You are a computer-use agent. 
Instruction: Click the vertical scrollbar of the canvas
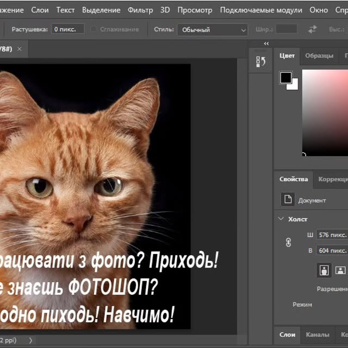(242, 196)
